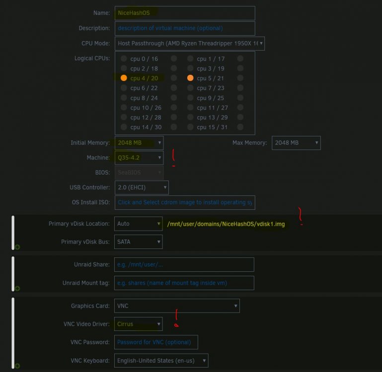Enable logical cpu 6
The height and width of the screenshot is (372, 382).
(124, 88)
